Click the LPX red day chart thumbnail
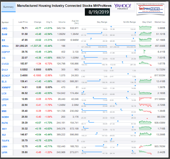 click(145, 105)
